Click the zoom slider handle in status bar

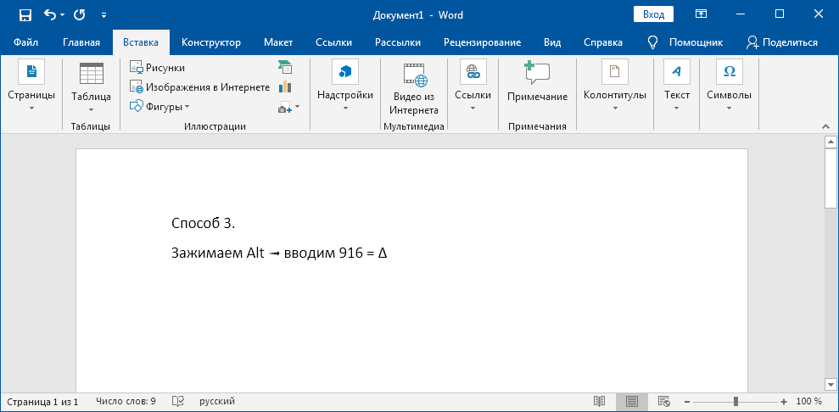click(x=736, y=401)
